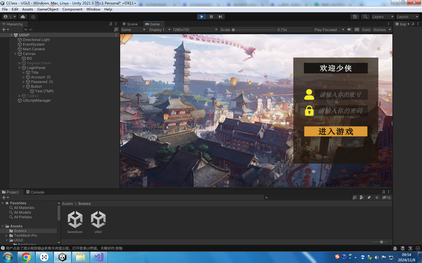Screen dimensions: 422x263
Task: Toggle Gizmos in Game view
Action: (x=380, y=30)
